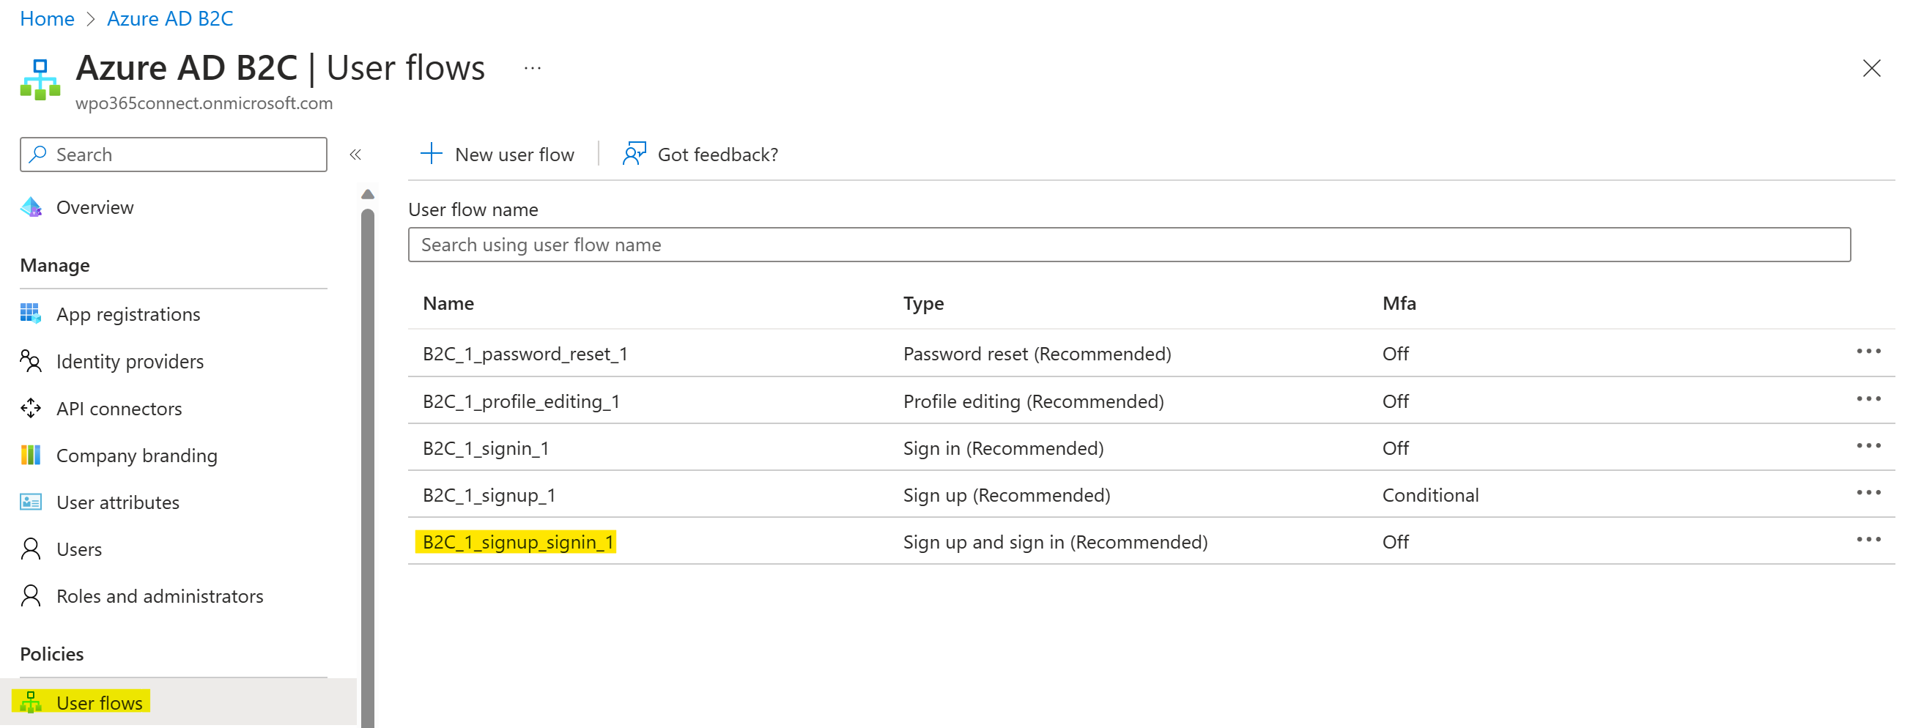Click the Company branding bars icon
The width and height of the screenshot is (1924, 728).
point(31,455)
